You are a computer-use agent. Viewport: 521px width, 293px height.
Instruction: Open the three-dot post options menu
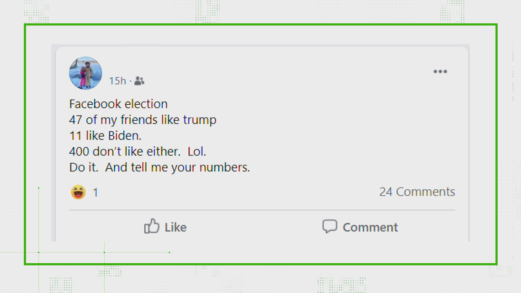pos(440,71)
